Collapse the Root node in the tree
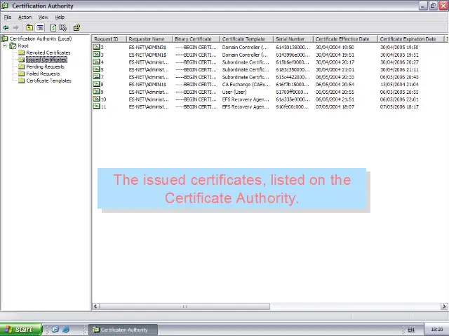This screenshot has height=336, width=449. tap(5, 45)
